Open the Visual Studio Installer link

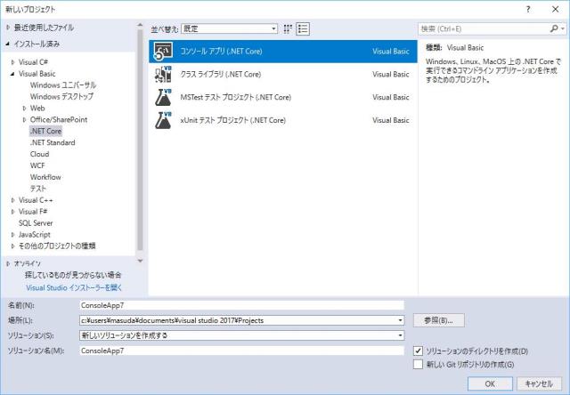pyautogui.click(x=74, y=287)
